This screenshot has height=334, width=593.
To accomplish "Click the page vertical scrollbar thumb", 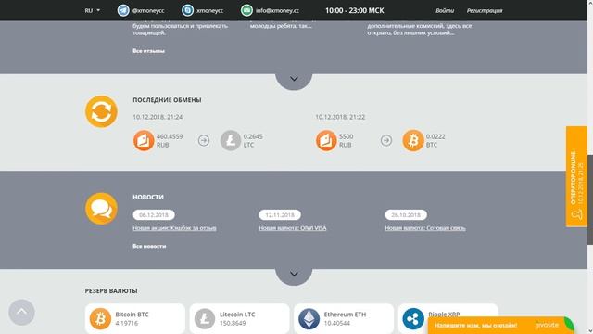I will pyautogui.click(x=590, y=199).
